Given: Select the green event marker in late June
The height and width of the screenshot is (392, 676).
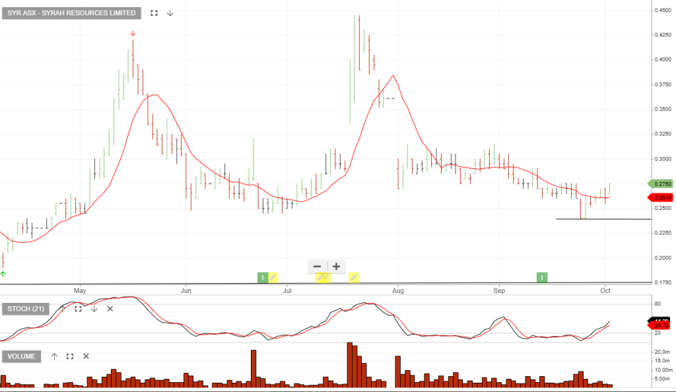Looking at the screenshot, I should coord(262,277).
